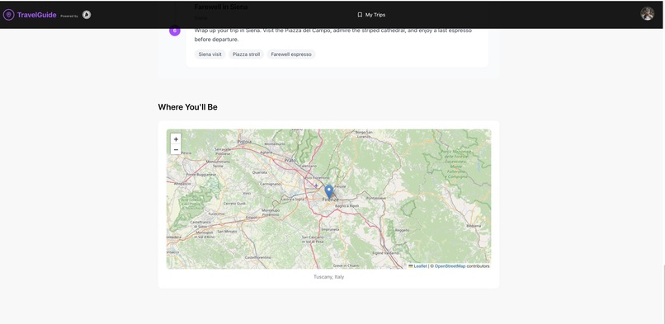This screenshot has height=324, width=665.
Task: Open the My Trips menu item
Action: point(375,15)
